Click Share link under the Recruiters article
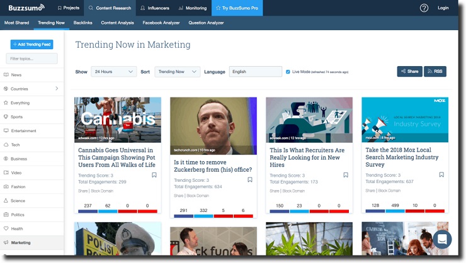The width and height of the screenshot is (466, 263). (275, 191)
